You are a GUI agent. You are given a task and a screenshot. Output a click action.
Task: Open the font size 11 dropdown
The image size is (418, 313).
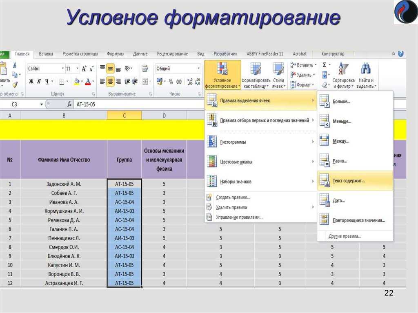(x=77, y=69)
